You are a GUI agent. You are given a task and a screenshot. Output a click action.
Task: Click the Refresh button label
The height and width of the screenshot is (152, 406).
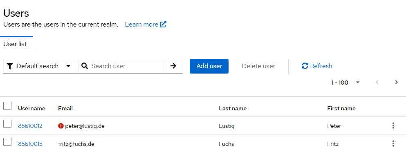click(321, 66)
